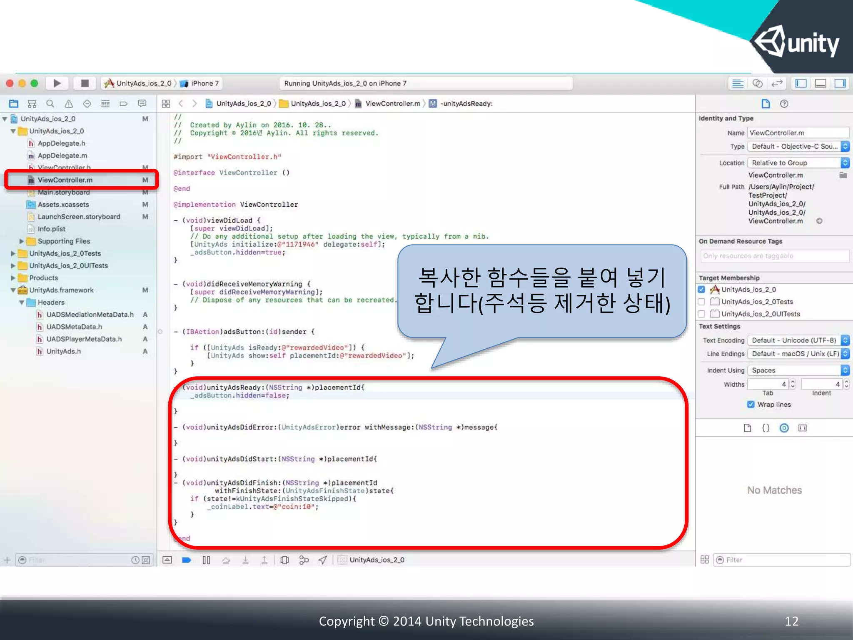Open LaunchScreen.storyboard
Viewport: 853px width, 640px height.
coord(79,217)
